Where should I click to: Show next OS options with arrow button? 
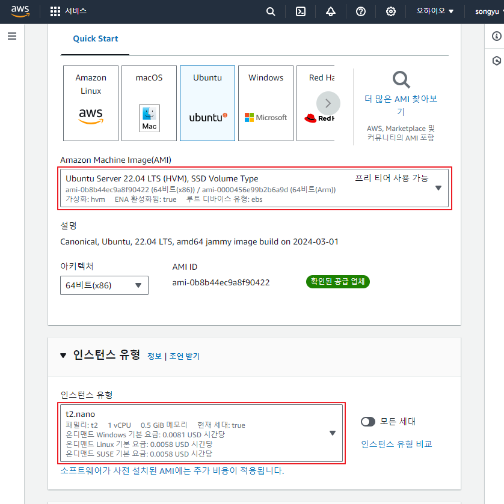tap(328, 103)
